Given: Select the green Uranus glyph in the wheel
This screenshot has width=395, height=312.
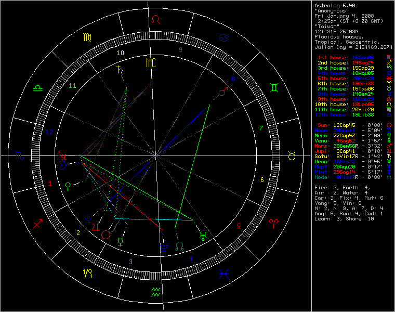Looking at the screenshot, I should click(x=201, y=236).
